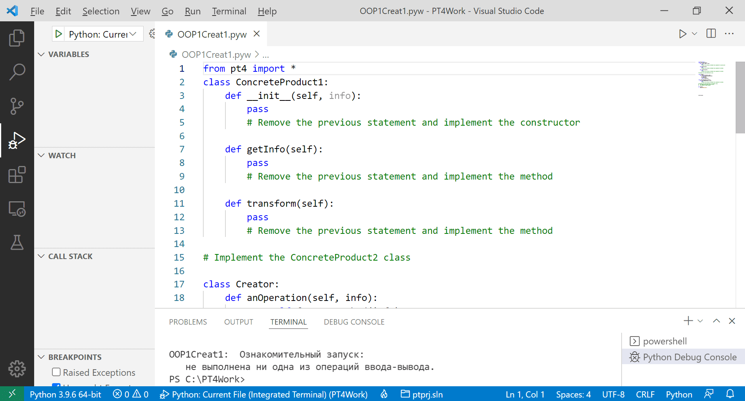
Task: Click the Python: Current File debug status item
Action: [x=264, y=394]
